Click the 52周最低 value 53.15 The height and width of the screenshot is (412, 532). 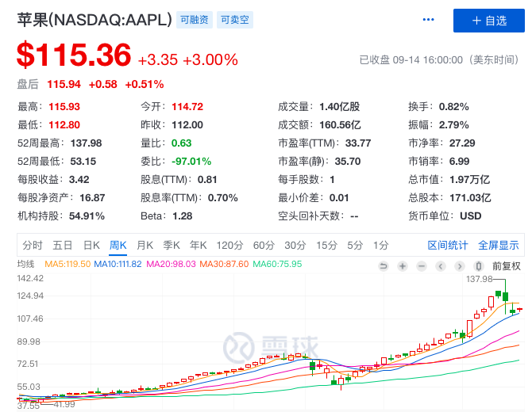click(83, 162)
